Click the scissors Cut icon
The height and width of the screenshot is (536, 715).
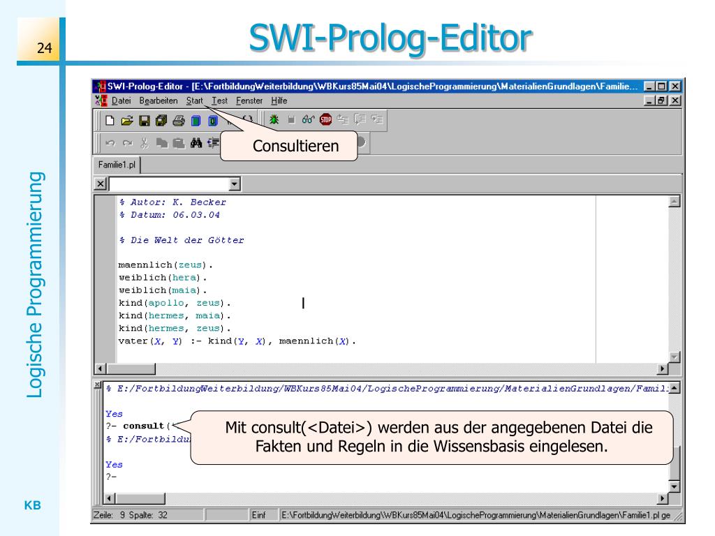point(145,143)
